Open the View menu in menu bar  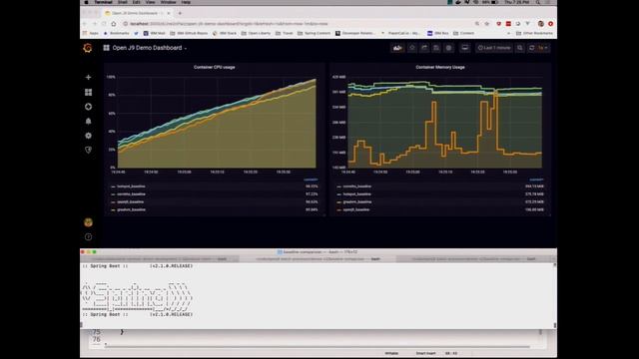pos(151,2)
